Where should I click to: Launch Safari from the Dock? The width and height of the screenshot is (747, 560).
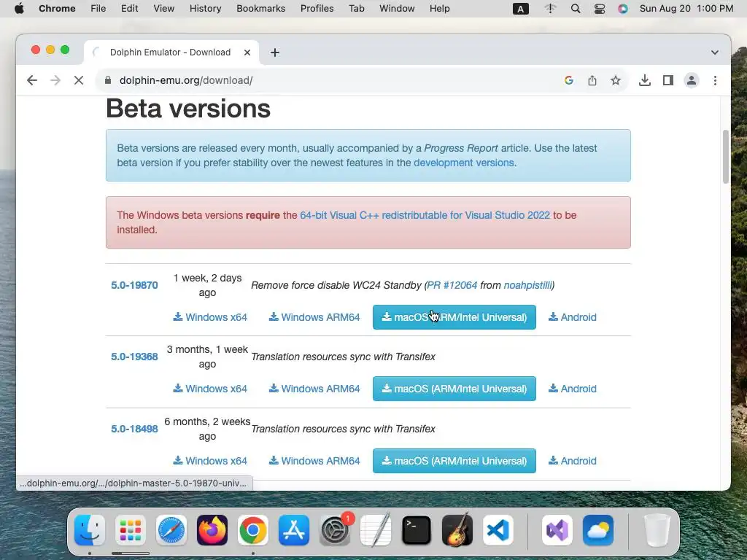[x=171, y=530]
